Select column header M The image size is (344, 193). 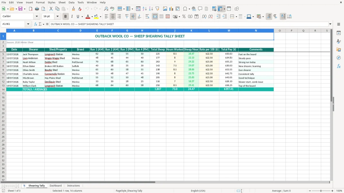coord(229,31)
